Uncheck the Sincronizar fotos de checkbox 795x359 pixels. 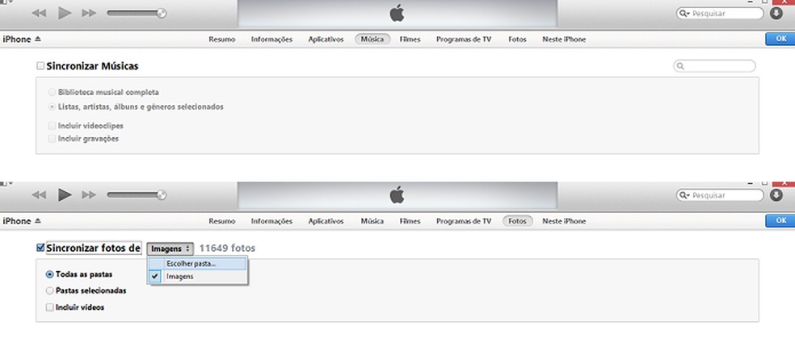(40, 248)
